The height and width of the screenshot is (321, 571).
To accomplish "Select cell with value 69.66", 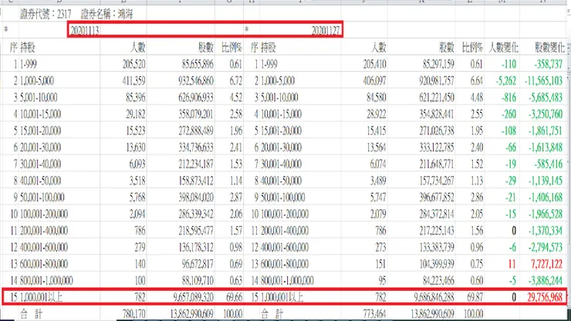I will coord(234,297).
